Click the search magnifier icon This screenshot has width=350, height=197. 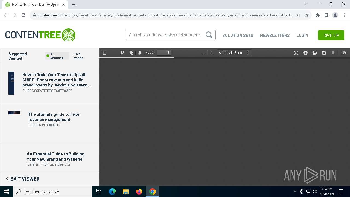click(x=209, y=35)
